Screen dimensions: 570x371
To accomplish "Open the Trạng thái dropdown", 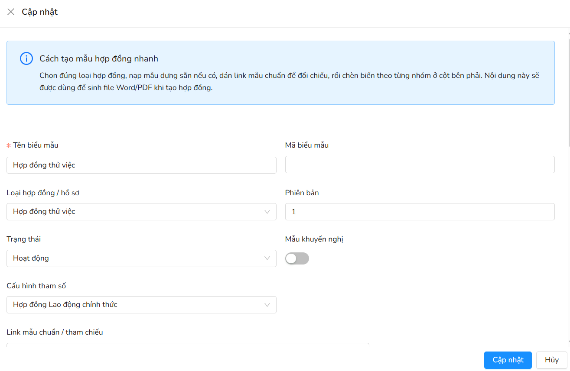I will [x=141, y=258].
